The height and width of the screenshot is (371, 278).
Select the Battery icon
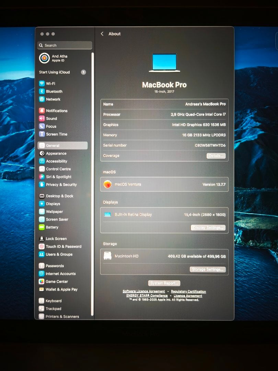click(x=42, y=227)
